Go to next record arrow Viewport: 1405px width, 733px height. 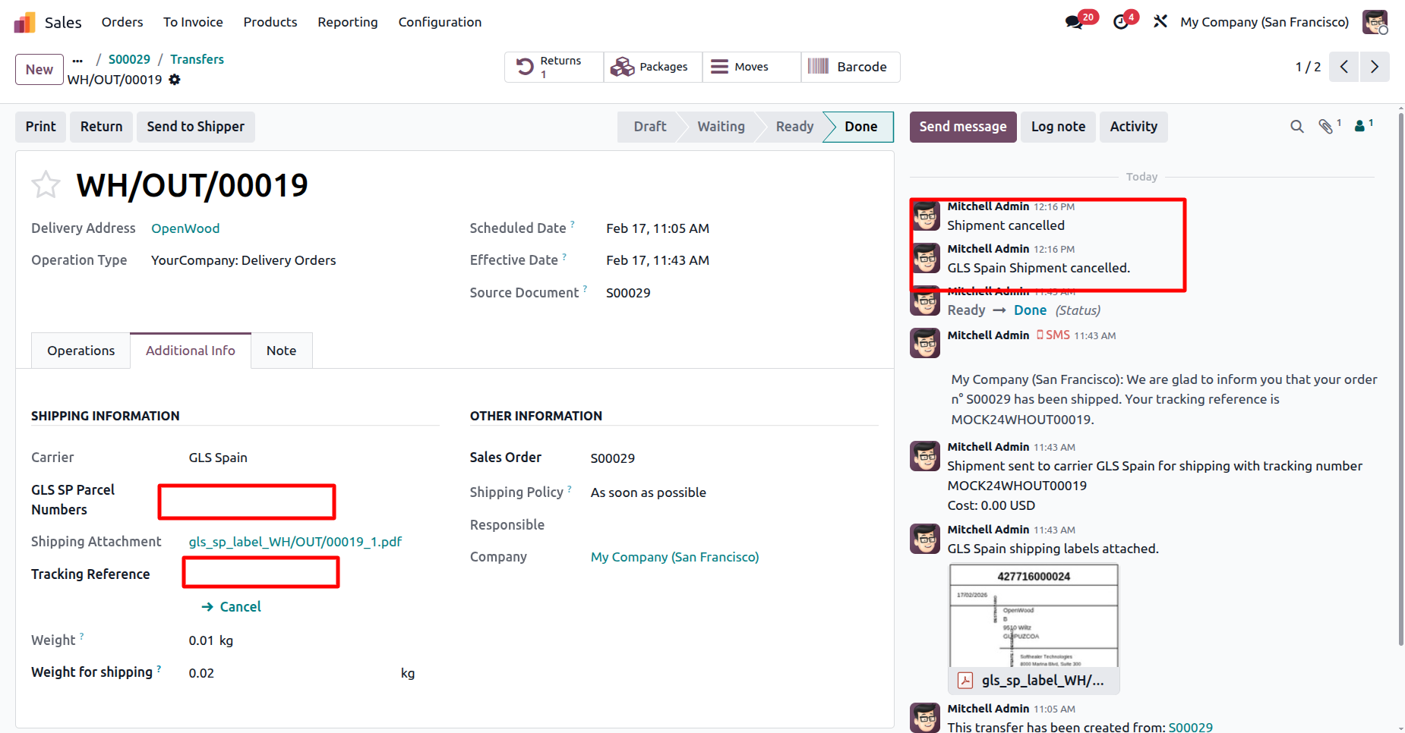click(1375, 67)
